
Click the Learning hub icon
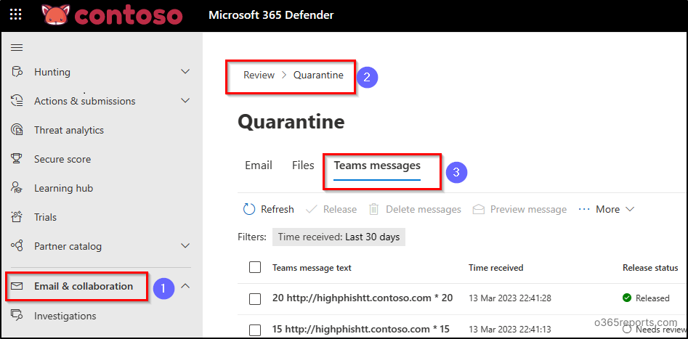(x=17, y=188)
